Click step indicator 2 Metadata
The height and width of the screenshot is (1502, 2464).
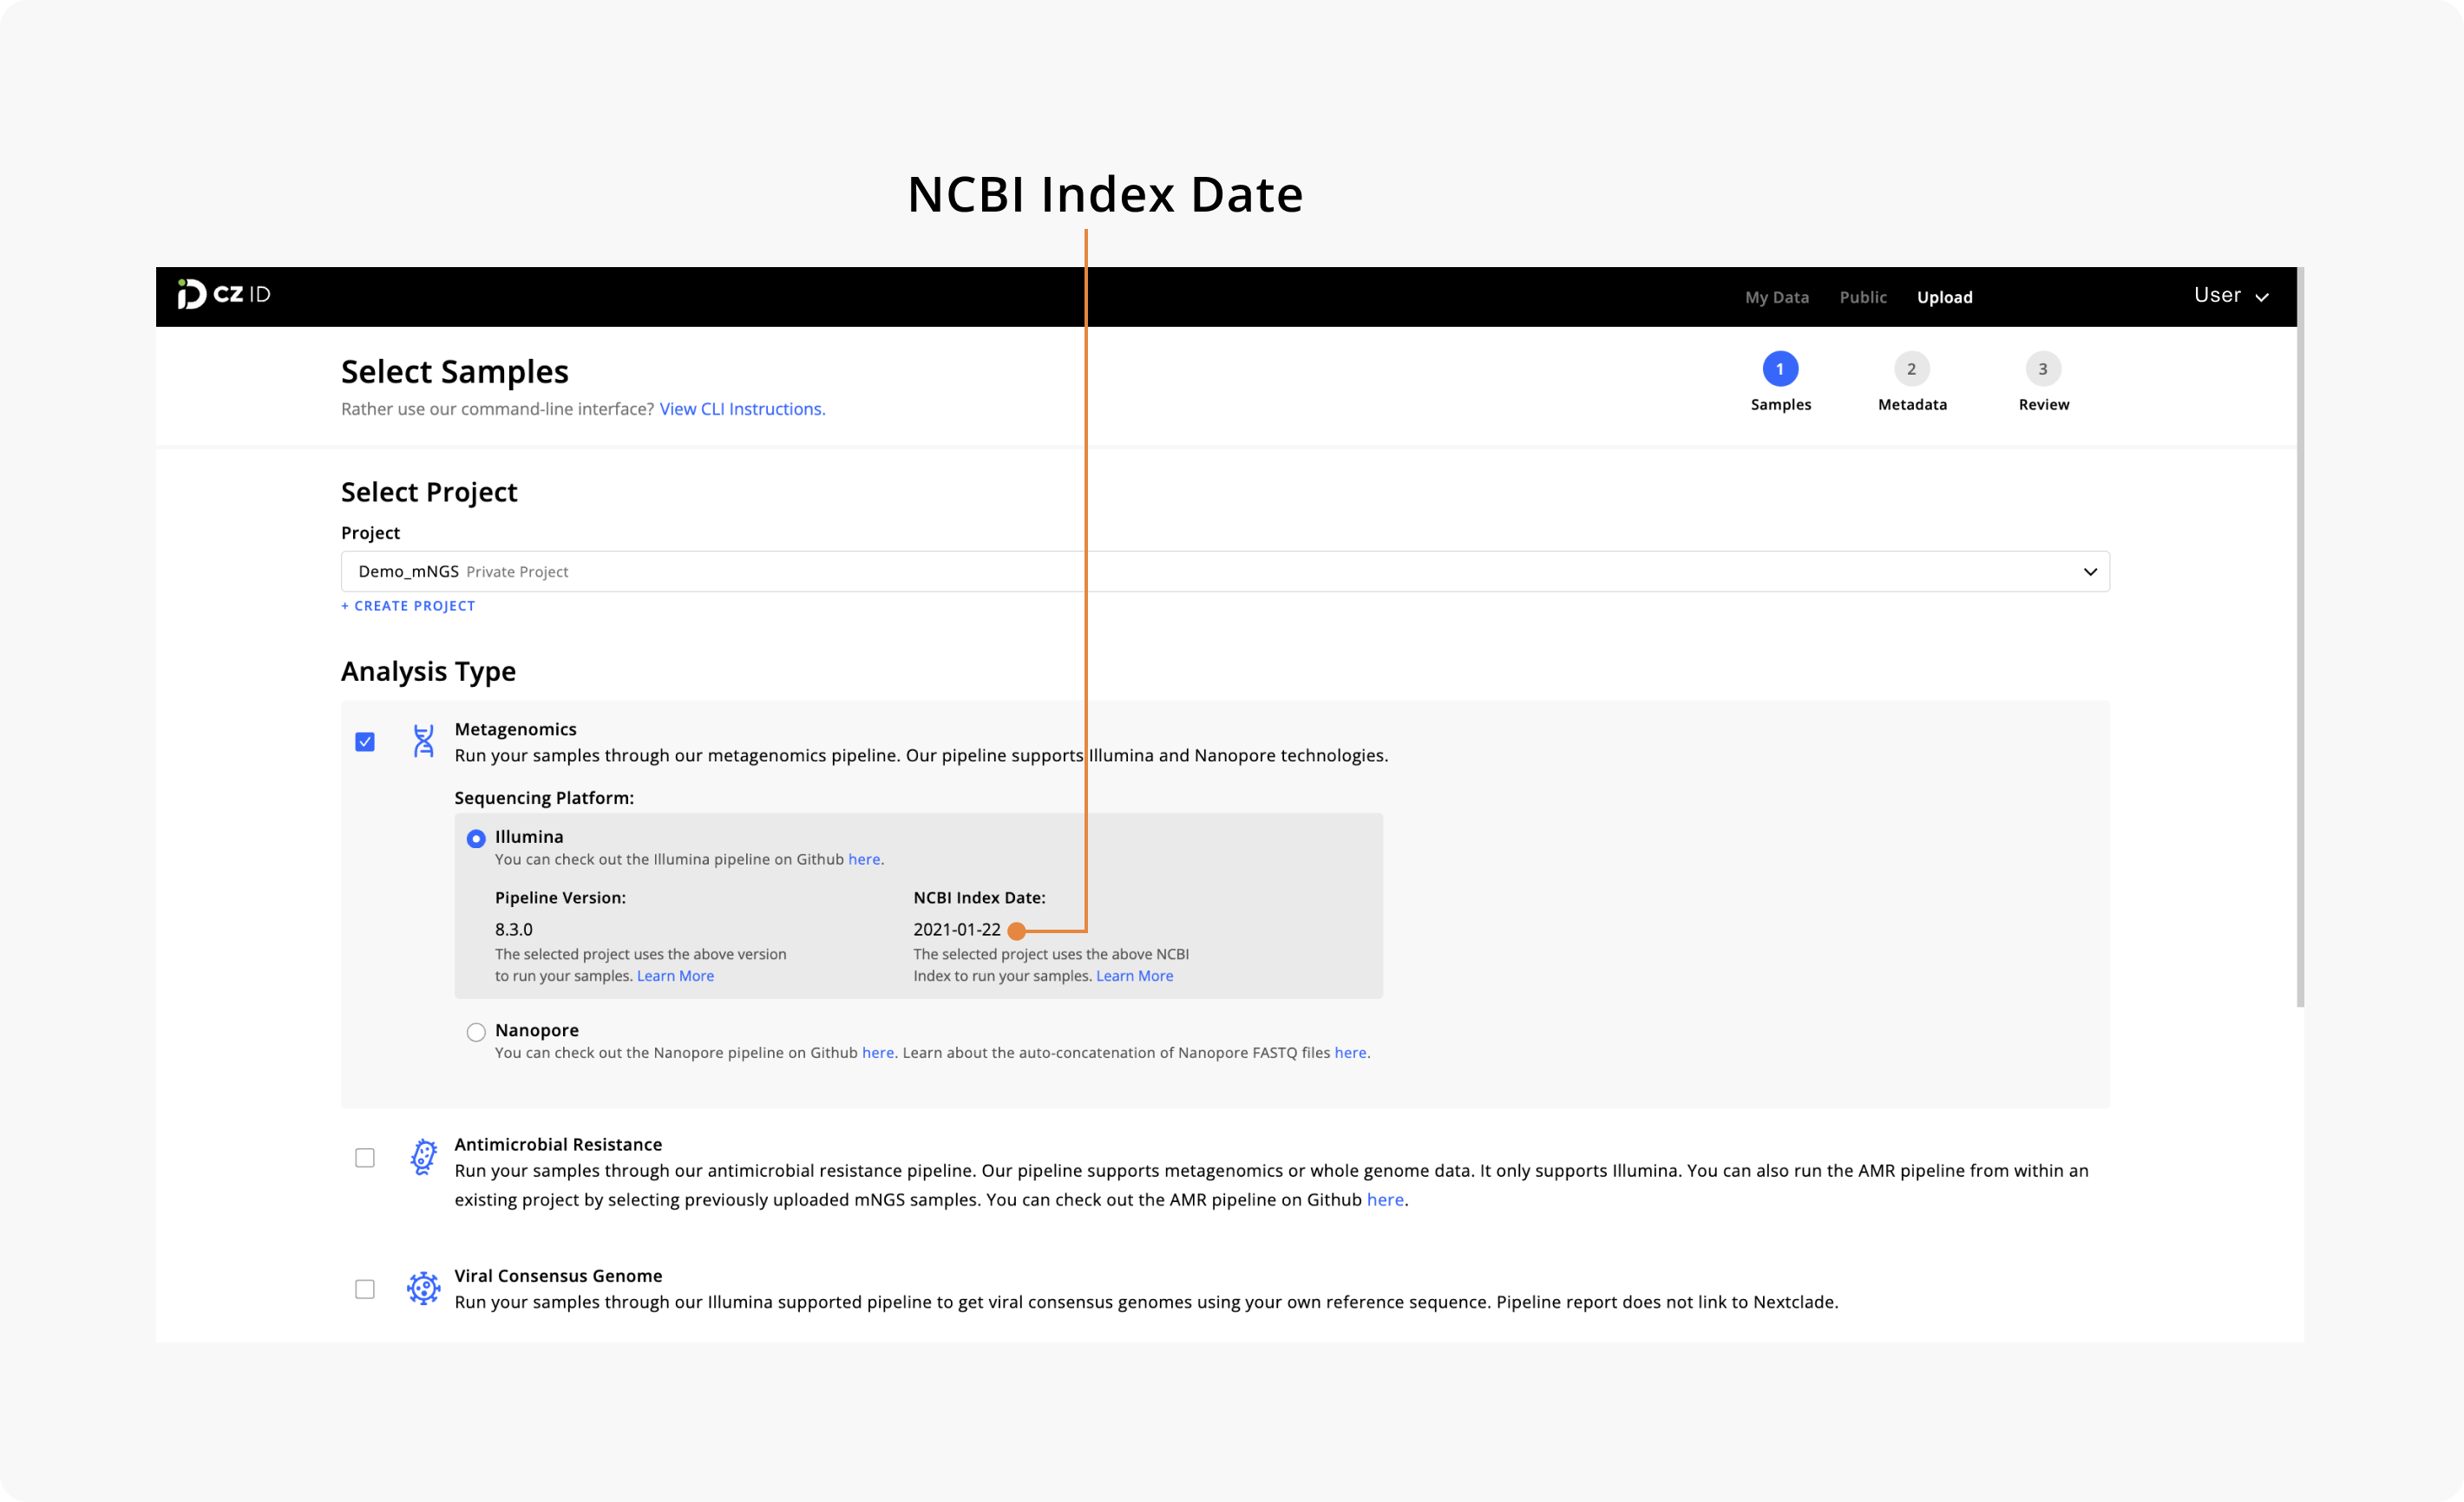coord(1911,368)
